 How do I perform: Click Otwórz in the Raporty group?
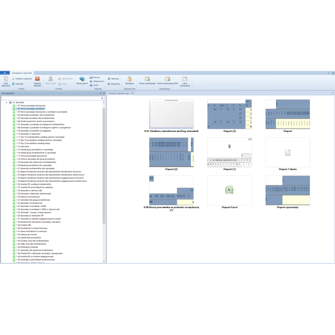95,77
